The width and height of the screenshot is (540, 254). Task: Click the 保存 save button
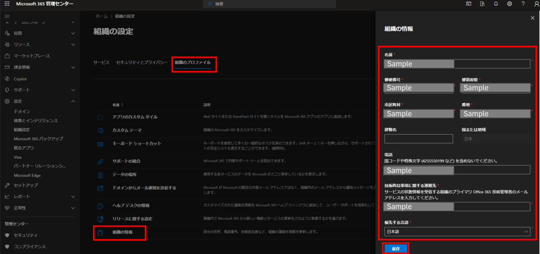click(396, 248)
